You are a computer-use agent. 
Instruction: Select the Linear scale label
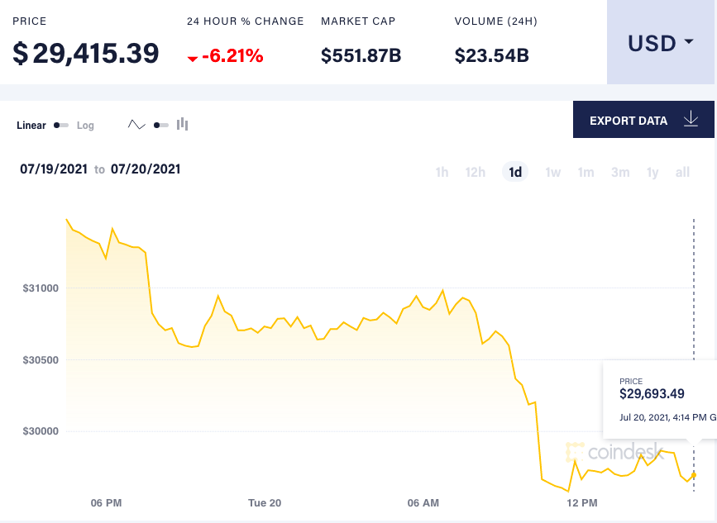pyautogui.click(x=31, y=125)
